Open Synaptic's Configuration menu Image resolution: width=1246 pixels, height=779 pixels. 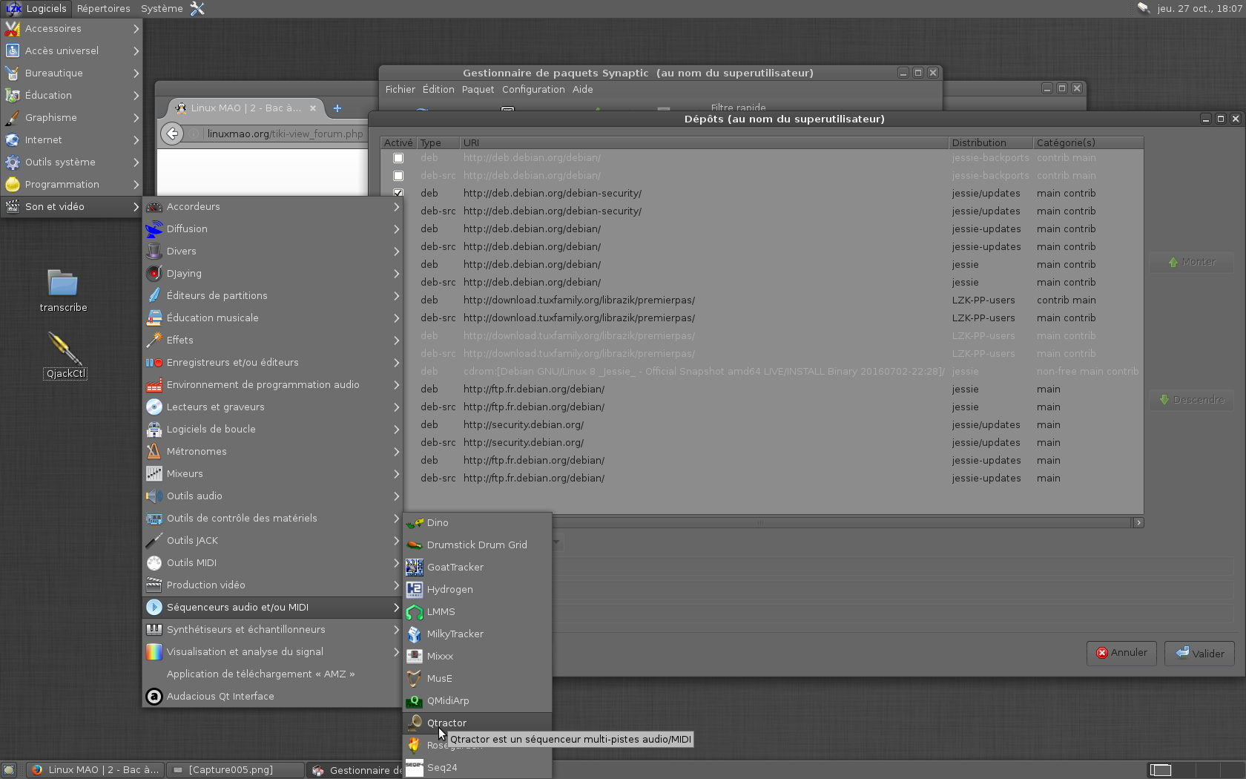click(533, 89)
